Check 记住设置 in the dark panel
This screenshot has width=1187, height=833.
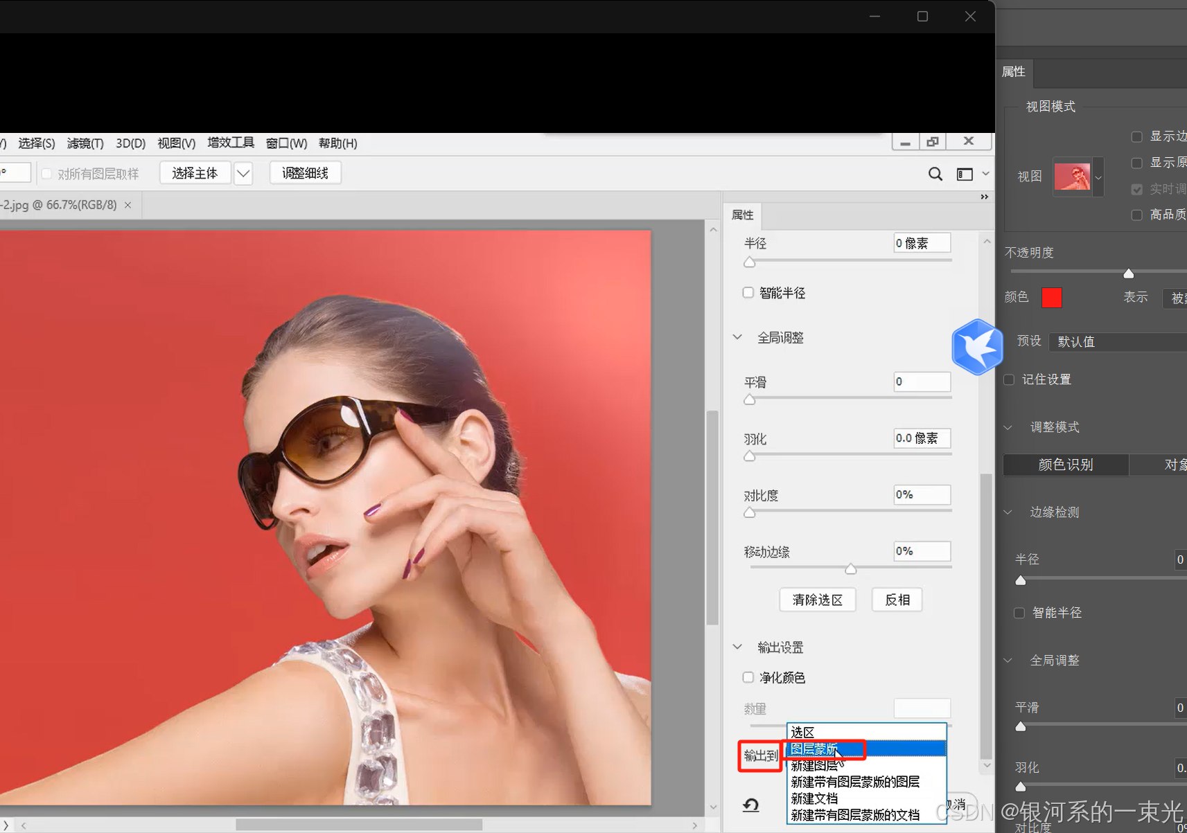[x=1009, y=379]
